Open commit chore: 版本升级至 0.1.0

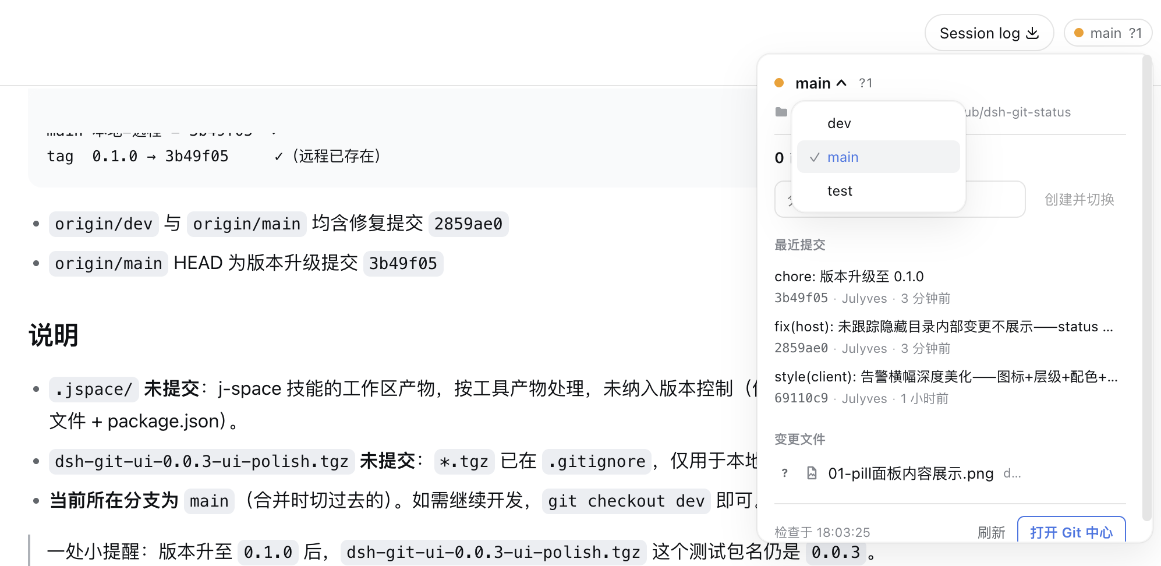pos(849,277)
